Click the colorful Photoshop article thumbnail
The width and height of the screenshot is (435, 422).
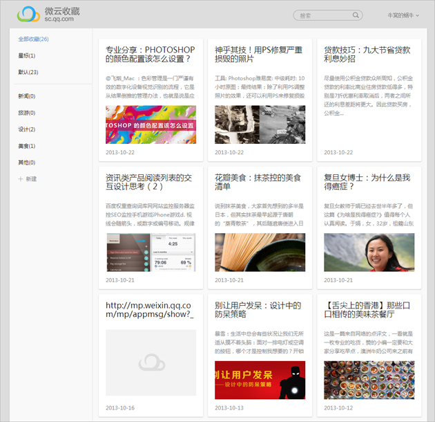(151, 124)
